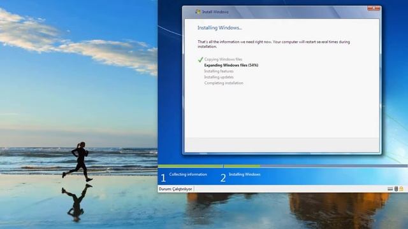The width and height of the screenshot is (408, 229).
Task: Click the 'Installing Windows...' heading
Action: 219,28
